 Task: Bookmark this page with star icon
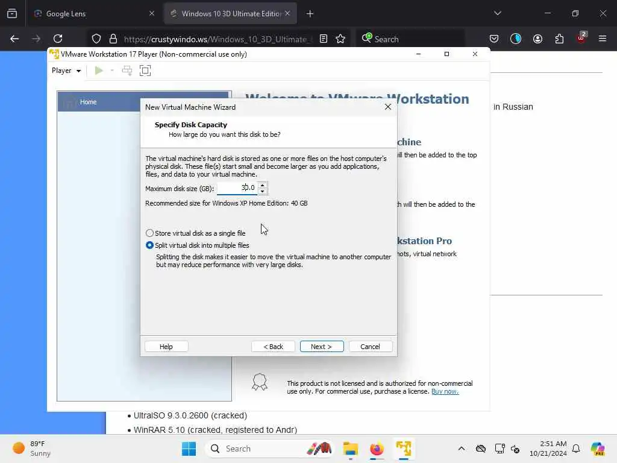click(x=340, y=39)
